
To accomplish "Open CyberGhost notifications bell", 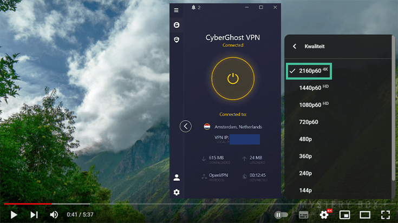I will coord(193,8).
